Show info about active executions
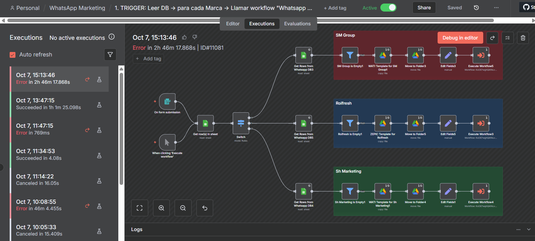 coord(112,37)
